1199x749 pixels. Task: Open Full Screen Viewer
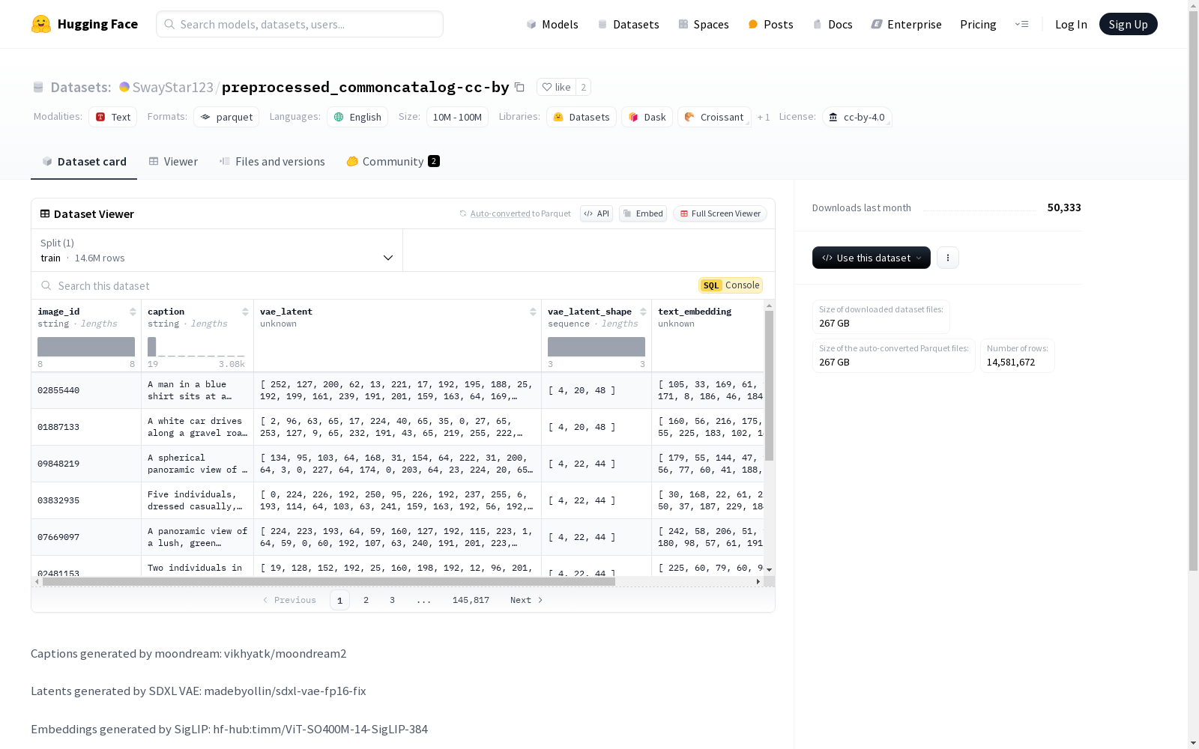[x=720, y=213]
